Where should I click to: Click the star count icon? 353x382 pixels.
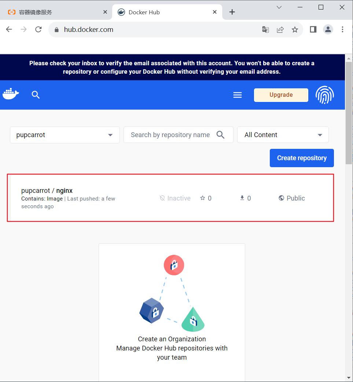click(x=202, y=198)
